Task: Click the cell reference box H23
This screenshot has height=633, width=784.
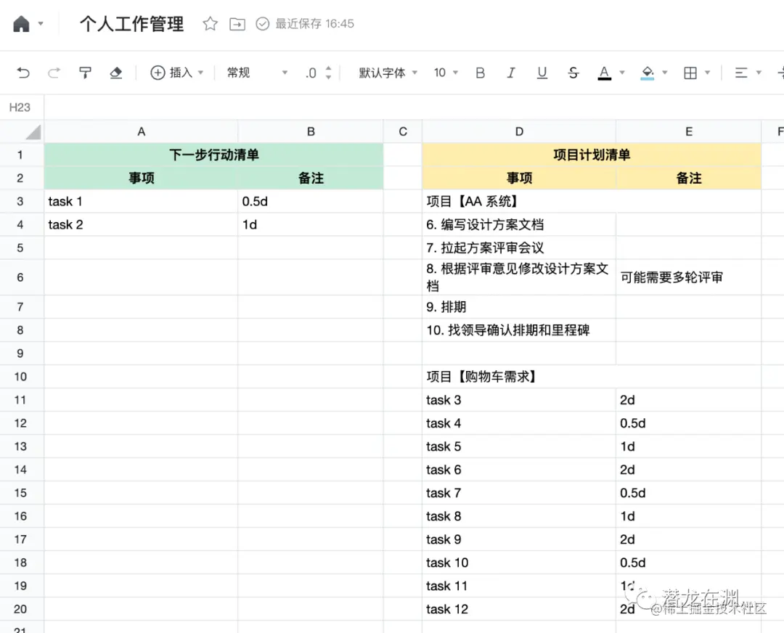Action: [20, 107]
